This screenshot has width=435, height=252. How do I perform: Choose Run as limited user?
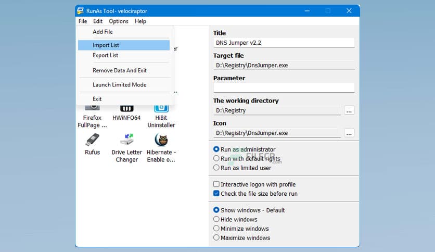point(216,168)
